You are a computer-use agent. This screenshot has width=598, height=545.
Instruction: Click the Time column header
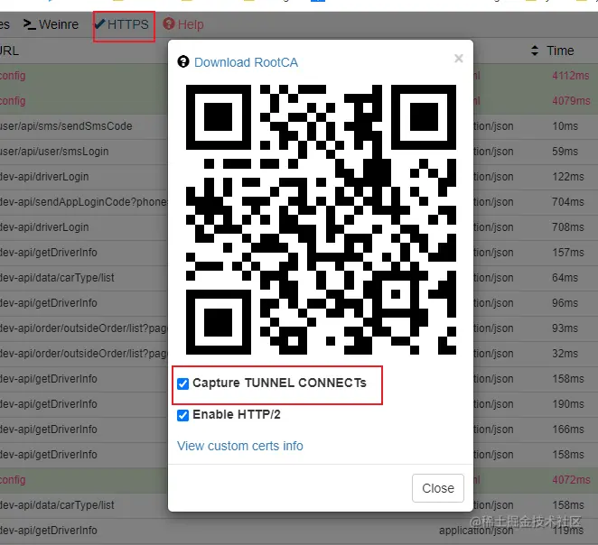tap(560, 51)
